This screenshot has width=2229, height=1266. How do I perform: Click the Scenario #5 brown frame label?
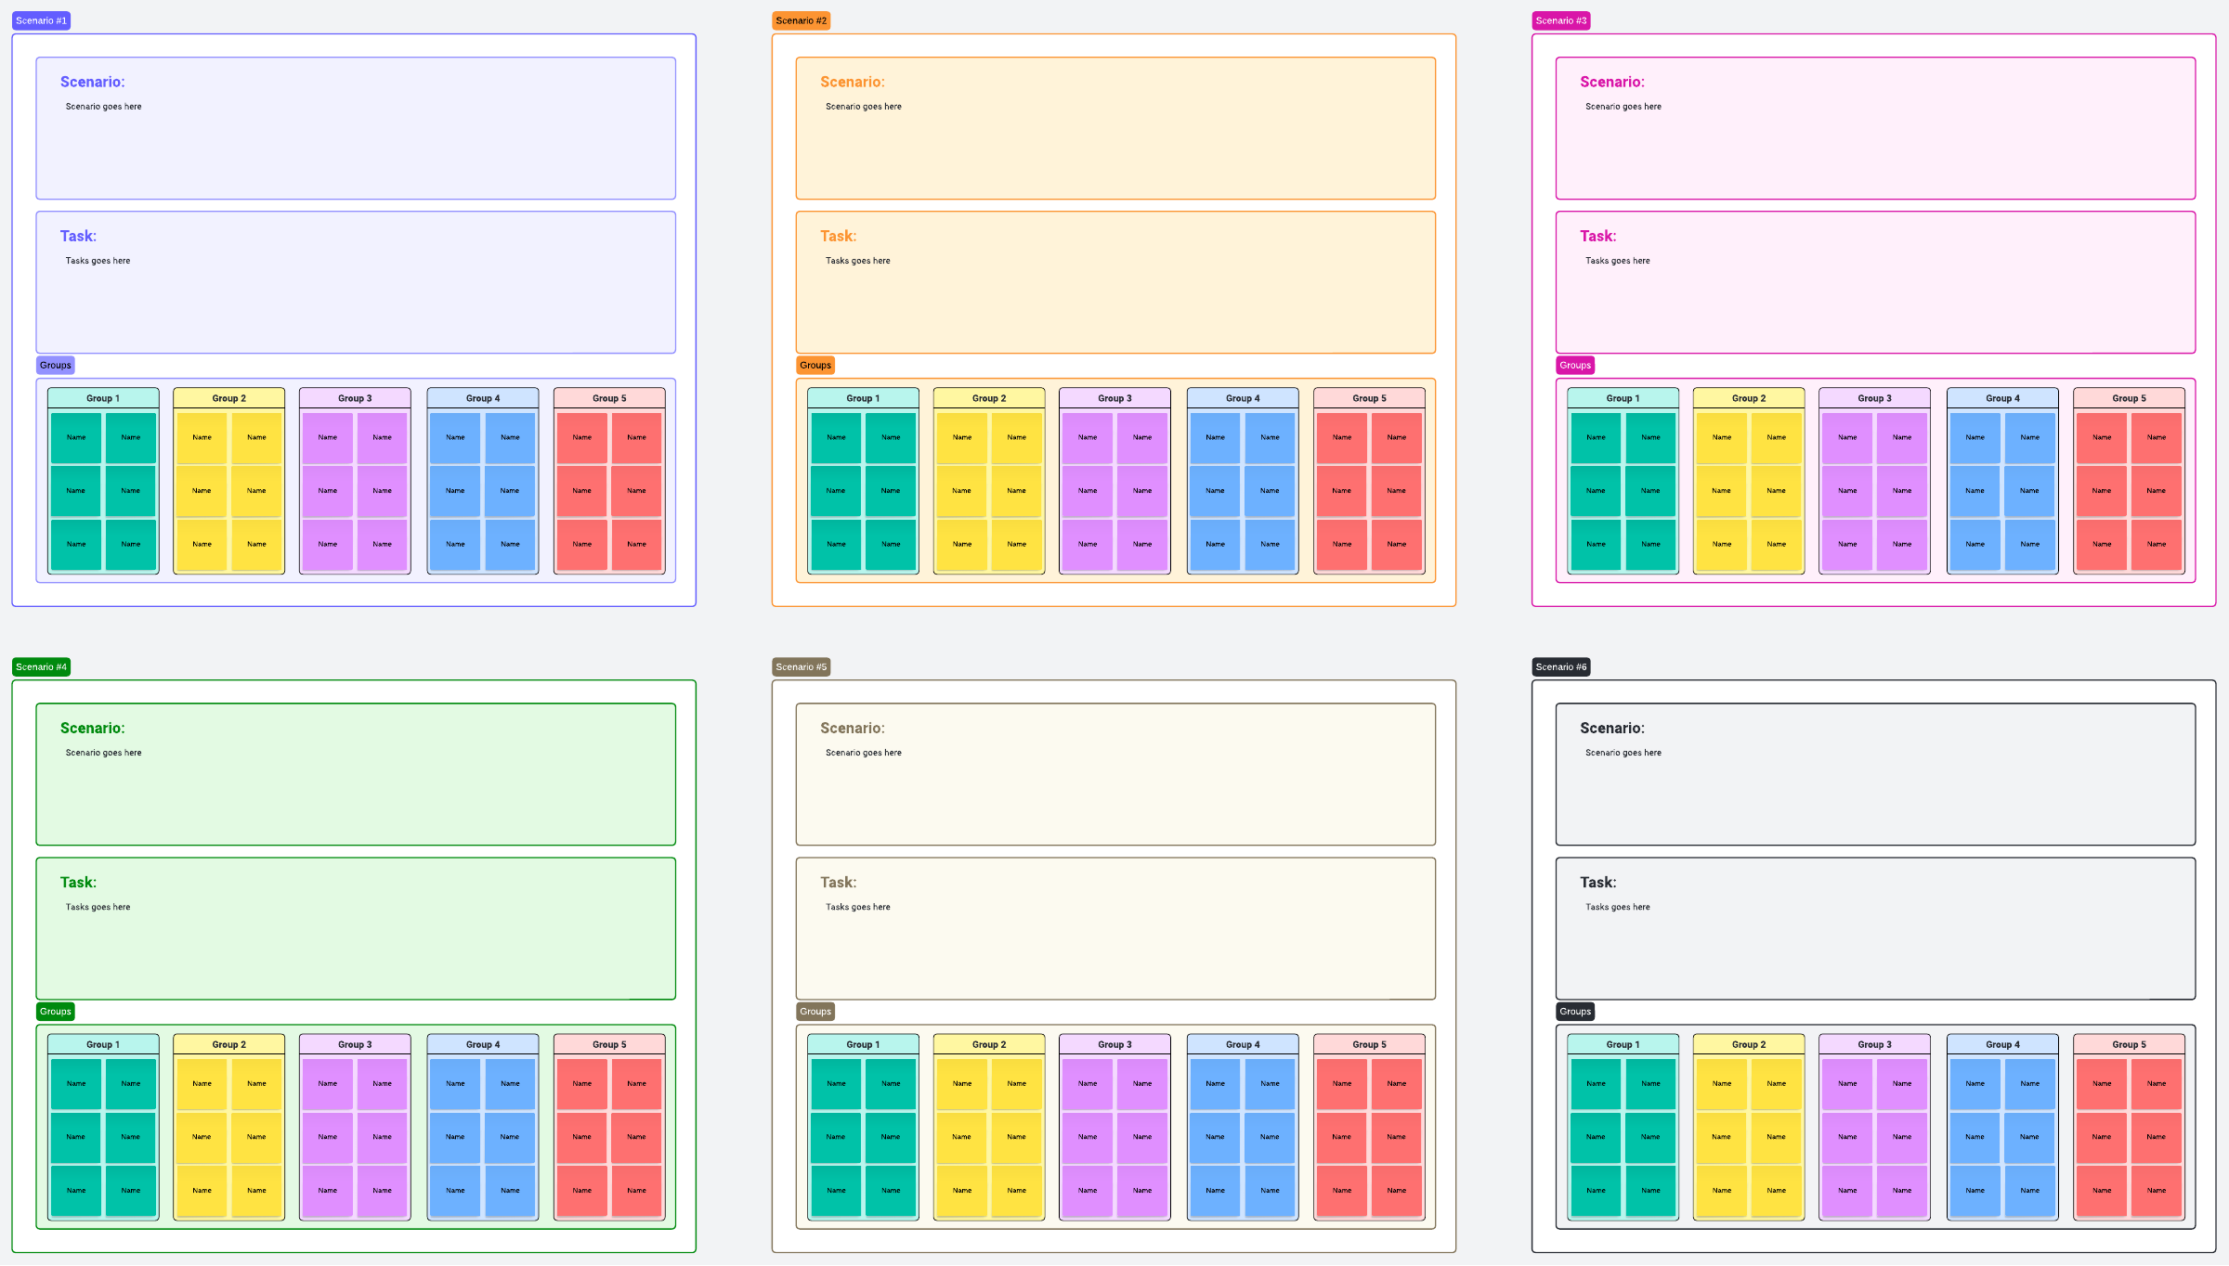click(801, 666)
